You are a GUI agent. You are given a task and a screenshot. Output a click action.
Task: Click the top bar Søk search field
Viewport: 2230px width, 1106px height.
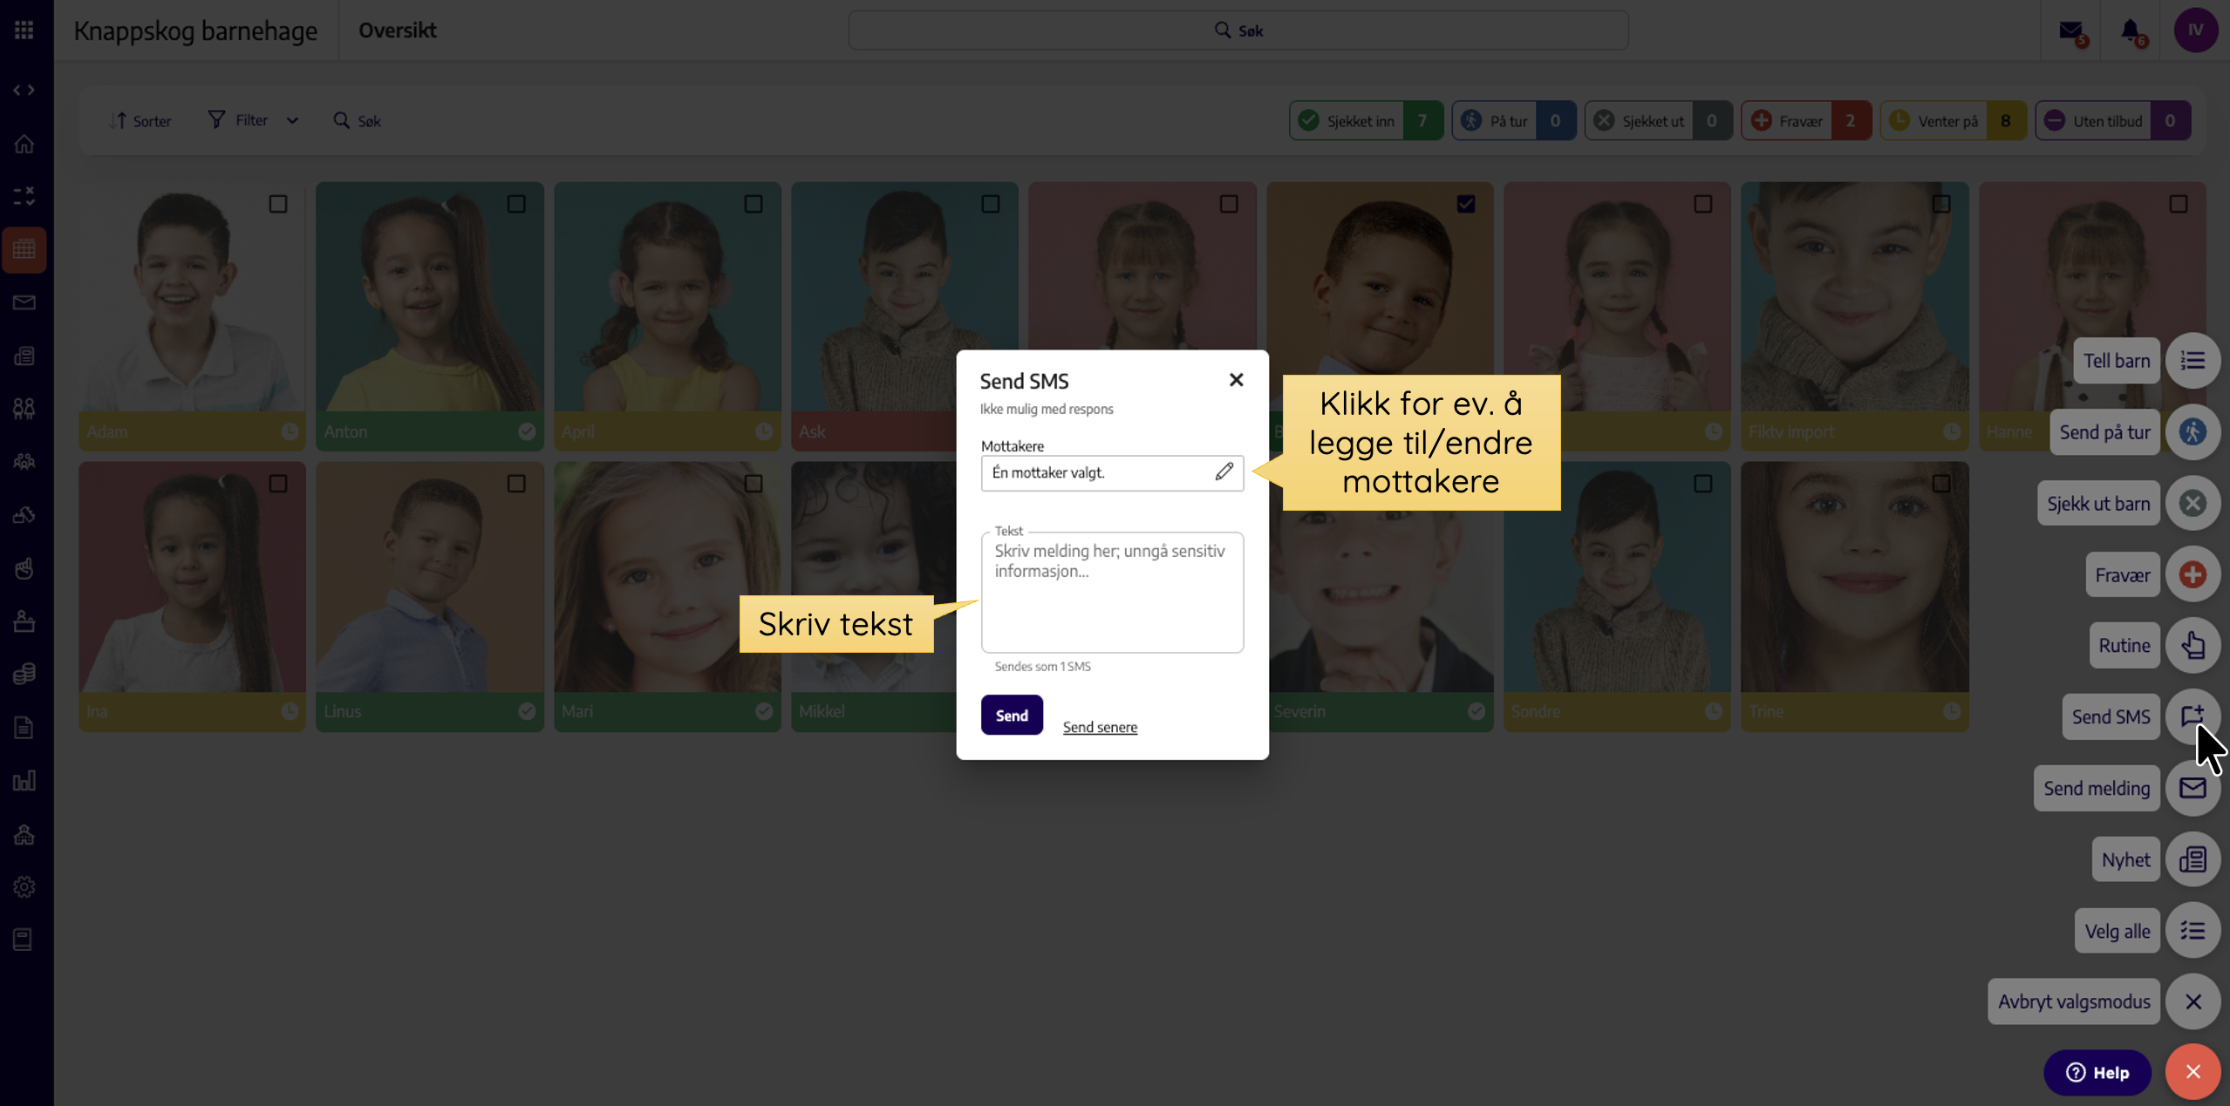tap(1238, 31)
